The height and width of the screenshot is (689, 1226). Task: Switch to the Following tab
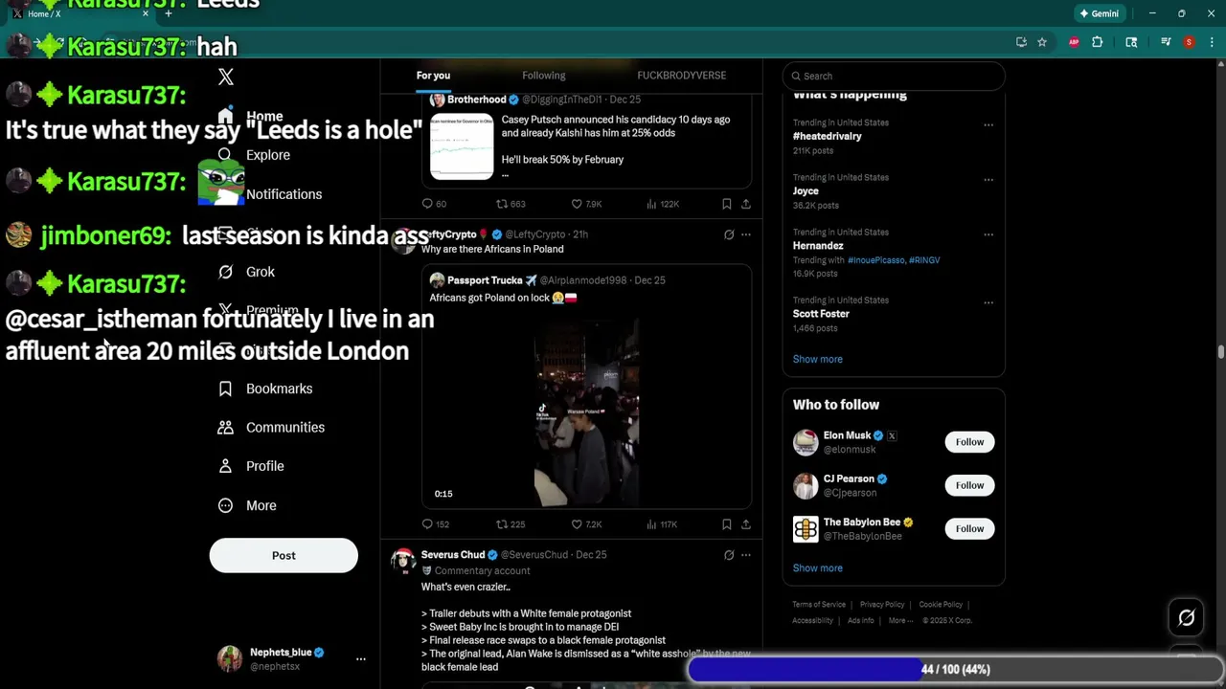tap(544, 76)
